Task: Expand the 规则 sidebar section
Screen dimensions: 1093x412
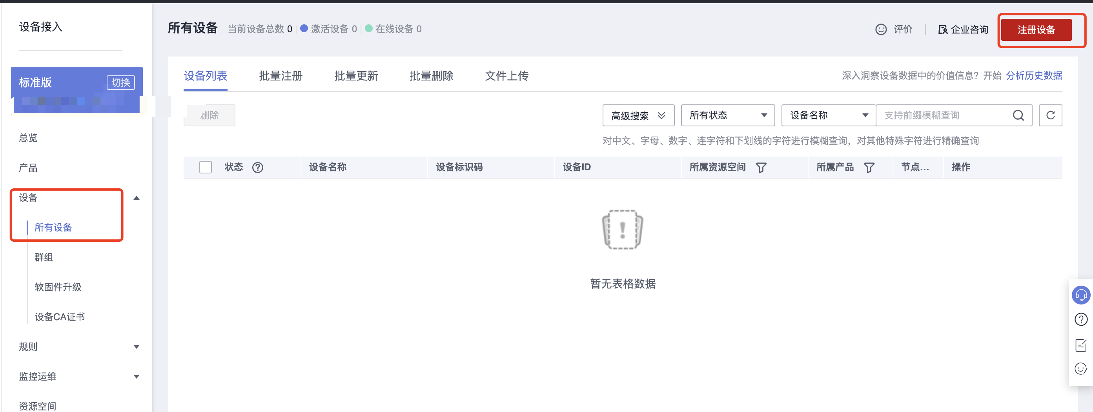Action: [136, 346]
